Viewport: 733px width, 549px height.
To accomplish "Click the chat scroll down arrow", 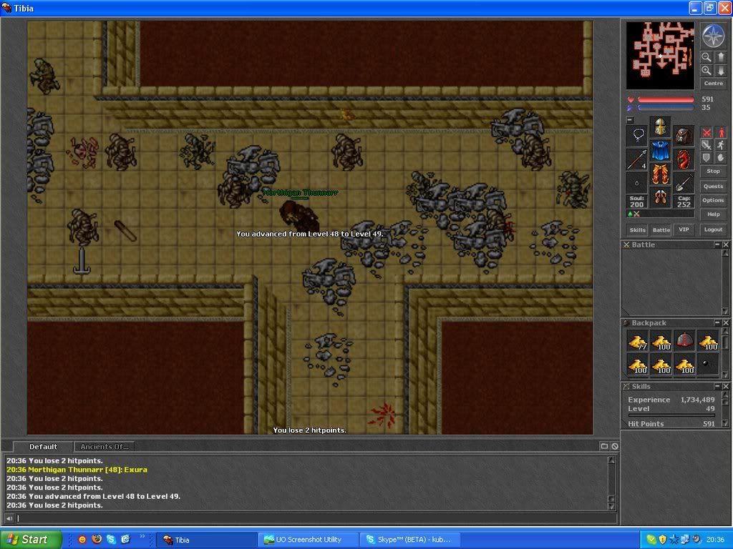I will click(611, 507).
